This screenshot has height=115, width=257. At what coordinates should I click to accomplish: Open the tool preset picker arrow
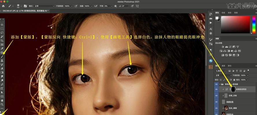(x=13, y=6)
